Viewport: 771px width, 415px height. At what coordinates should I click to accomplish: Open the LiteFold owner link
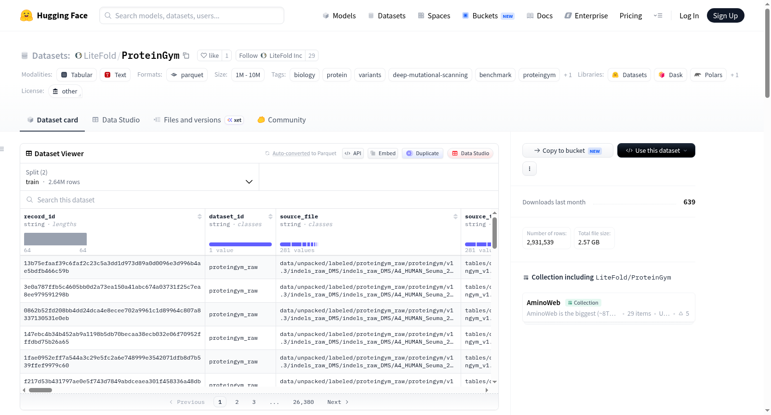pyautogui.click(x=100, y=55)
